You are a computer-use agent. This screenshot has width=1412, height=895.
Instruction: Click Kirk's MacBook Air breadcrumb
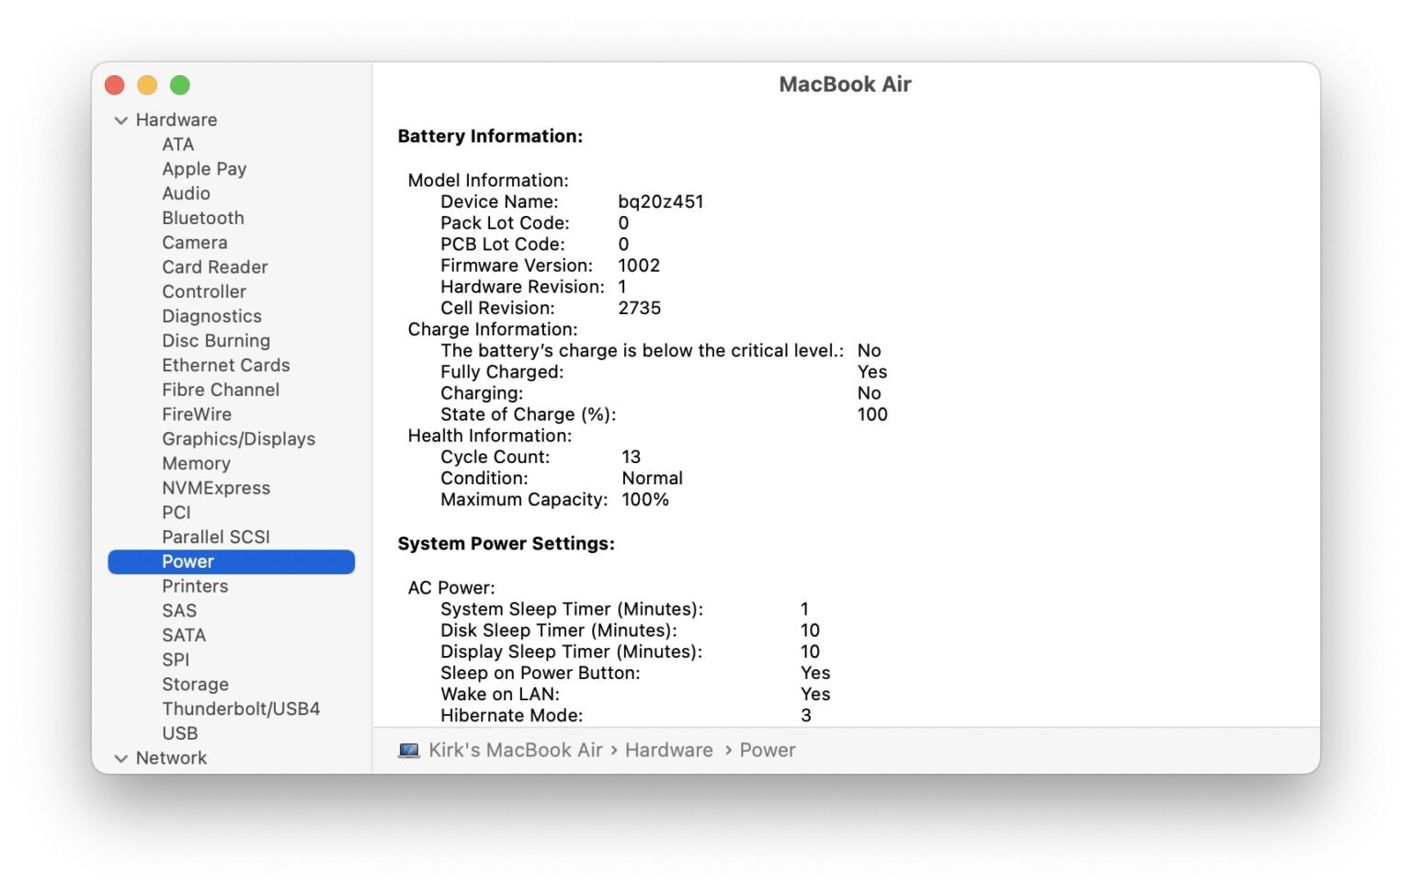(x=515, y=750)
